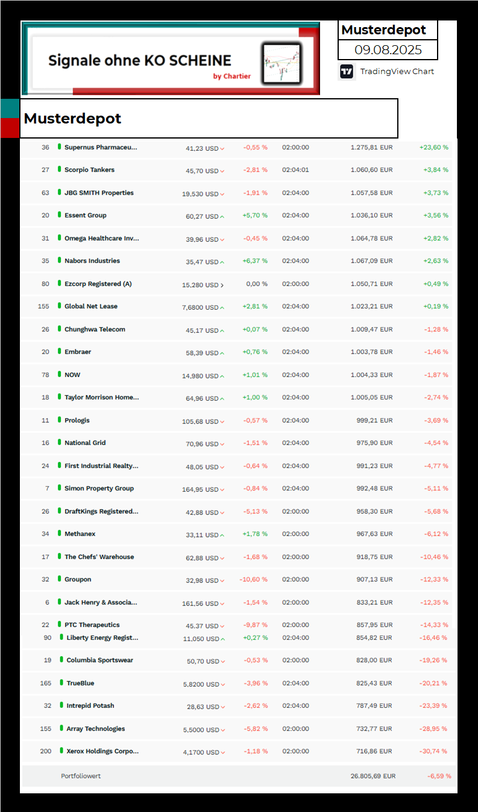Click the down arrow next to 41,23 USD
This screenshot has height=812, width=478.
point(222,149)
